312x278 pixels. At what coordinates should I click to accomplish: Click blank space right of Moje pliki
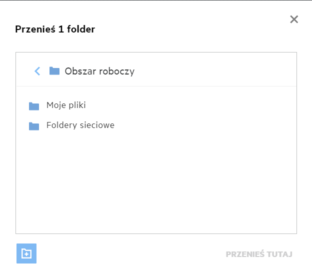(200, 105)
